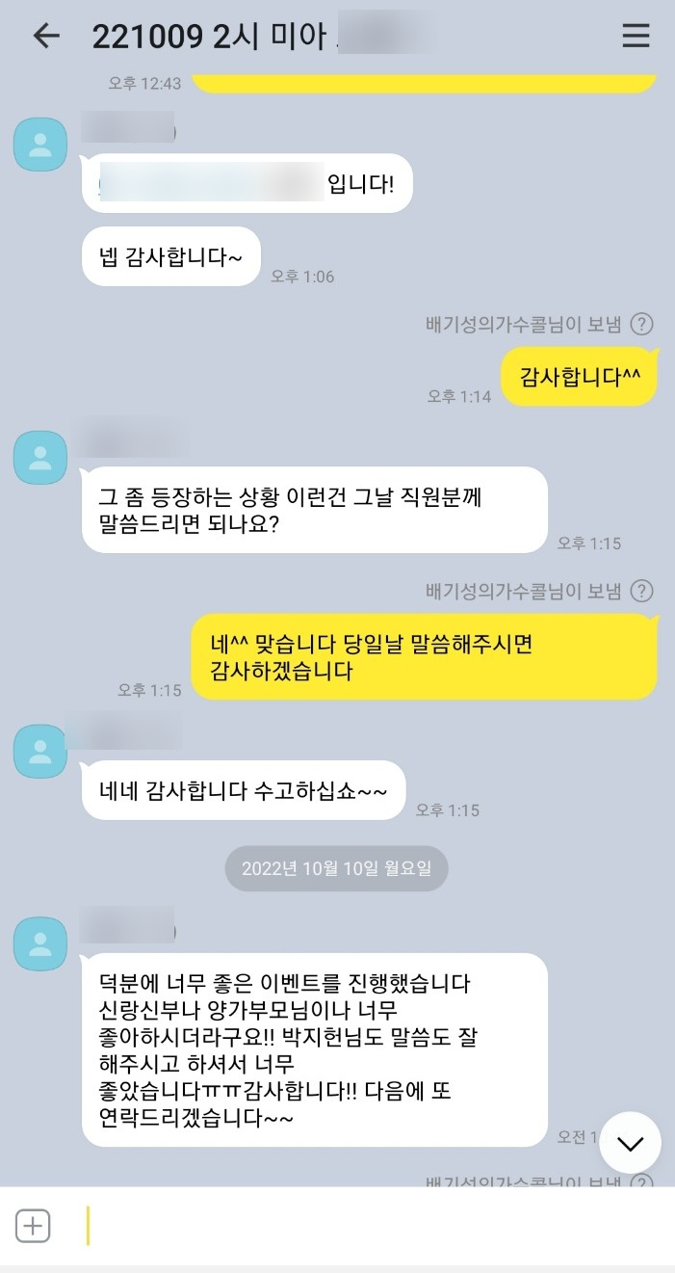Screen dimensions: 675x1273
Task: Open the avatar next to the 그 좀 등장하는 message
Action: 40,457
